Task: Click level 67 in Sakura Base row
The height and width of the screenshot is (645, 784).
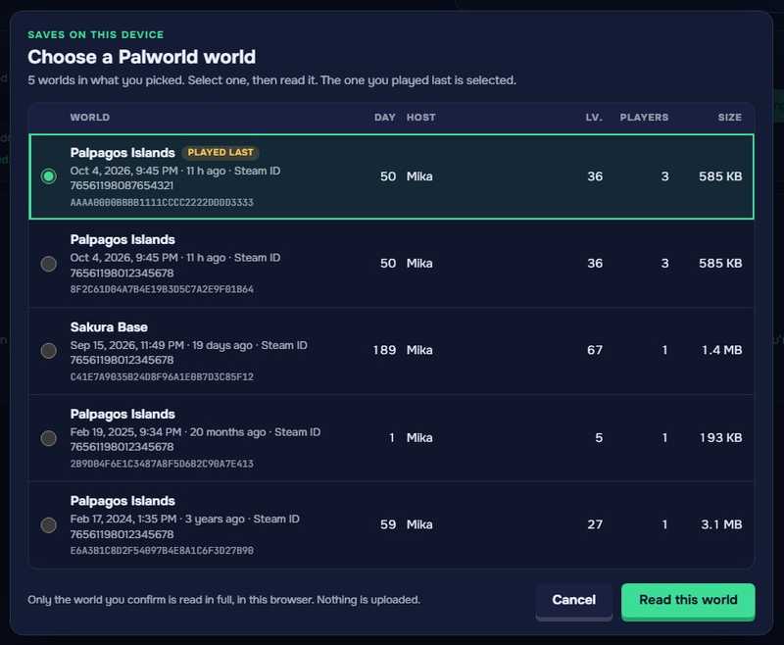Action: [595, 350]
